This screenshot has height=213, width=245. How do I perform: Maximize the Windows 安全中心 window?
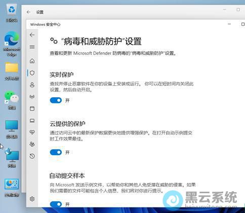242,24
